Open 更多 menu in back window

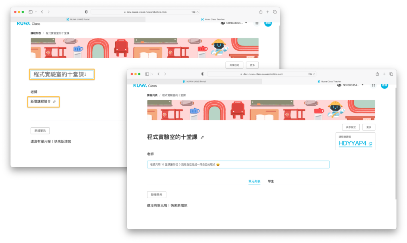[x=252, y=65]
